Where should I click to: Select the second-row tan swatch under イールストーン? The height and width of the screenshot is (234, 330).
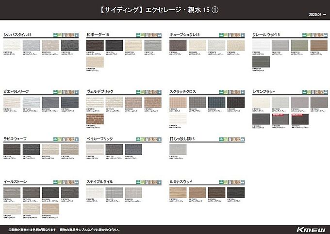pos(50,209)
